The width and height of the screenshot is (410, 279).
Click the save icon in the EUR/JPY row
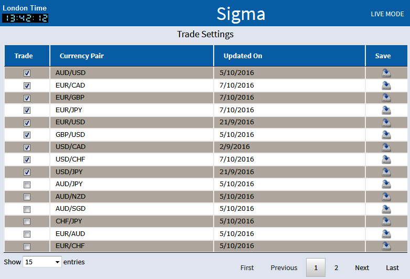point(386,110)
